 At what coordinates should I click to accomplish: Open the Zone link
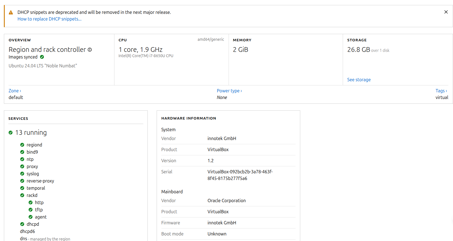pos(15,91)
